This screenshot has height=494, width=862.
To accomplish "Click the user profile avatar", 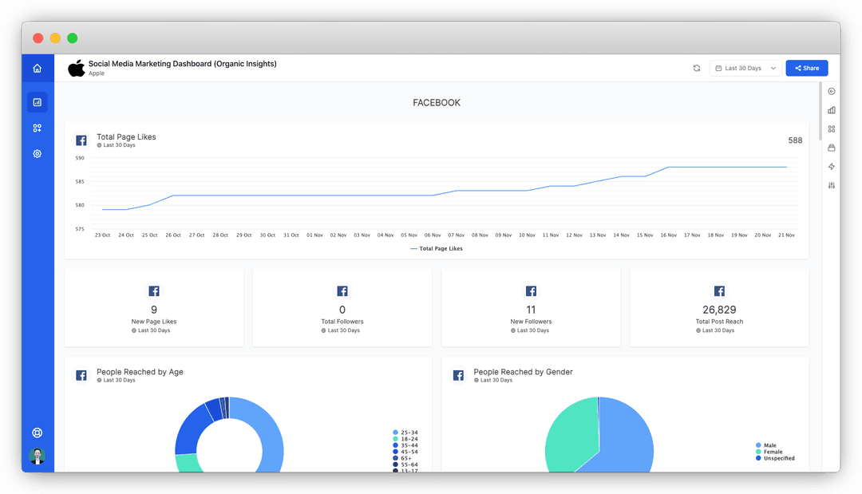I will [38, 456].
